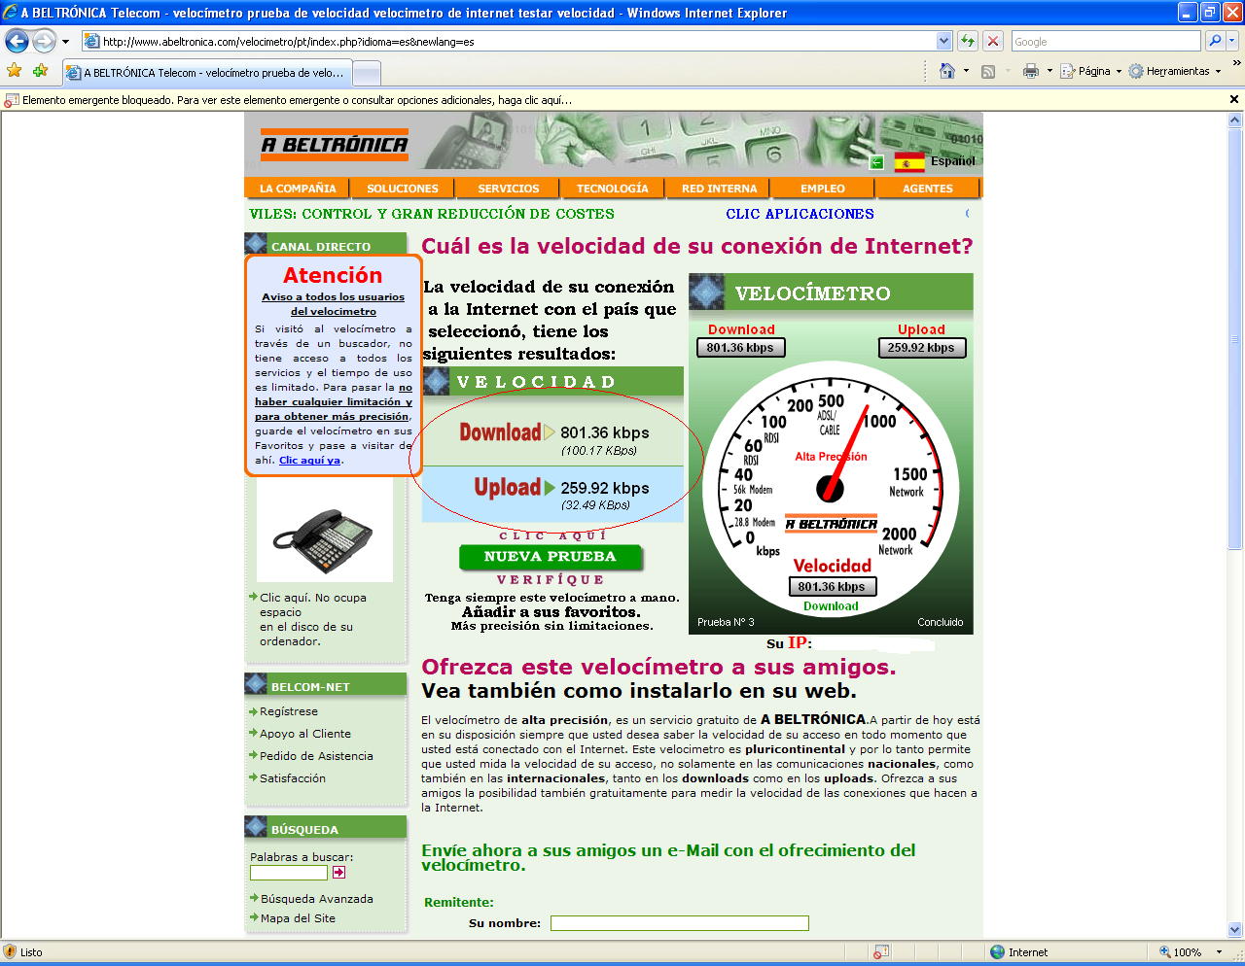Open the RED INTERNA navigation menu
This screenshot has height=966, width=1245.
(719, 189)
